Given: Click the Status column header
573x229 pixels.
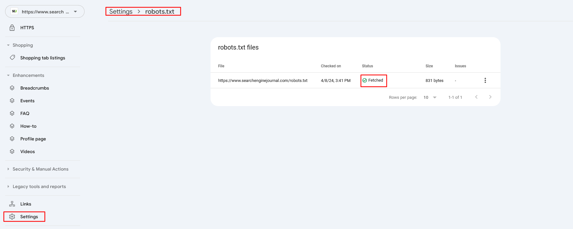Looking at the screenshot, I should [367, 66].
